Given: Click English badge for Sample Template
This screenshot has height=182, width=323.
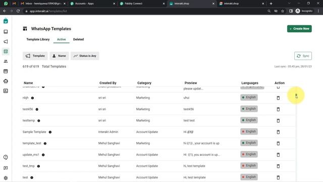Looking at the screenshot, I should tap(249, 131).
